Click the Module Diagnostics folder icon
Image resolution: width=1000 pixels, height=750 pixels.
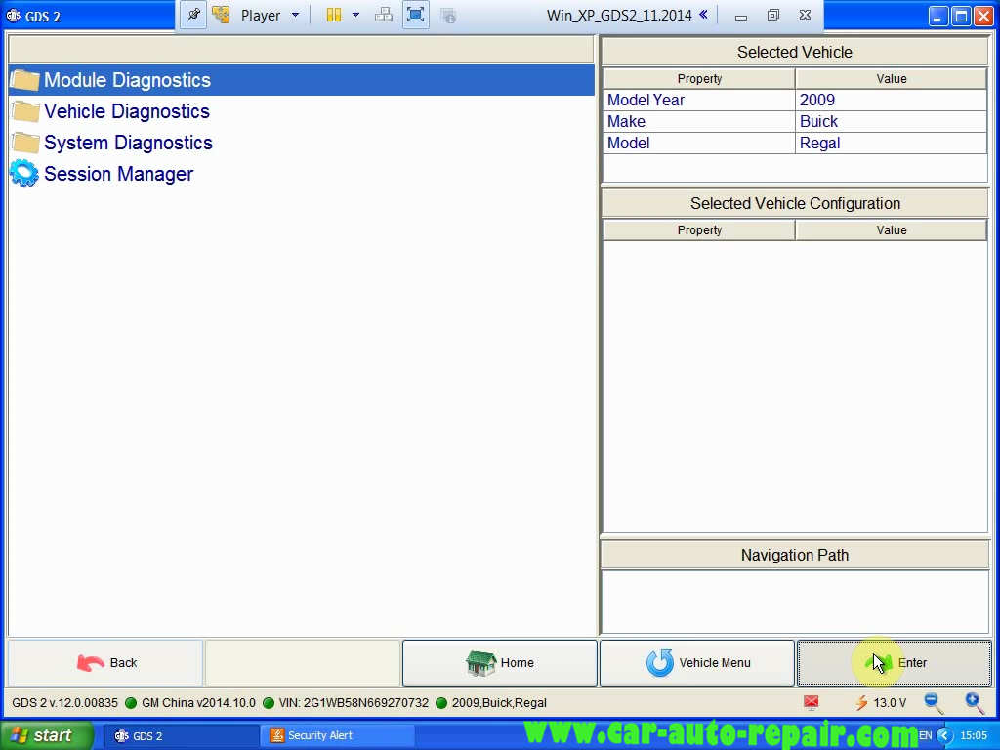[24, 80]
